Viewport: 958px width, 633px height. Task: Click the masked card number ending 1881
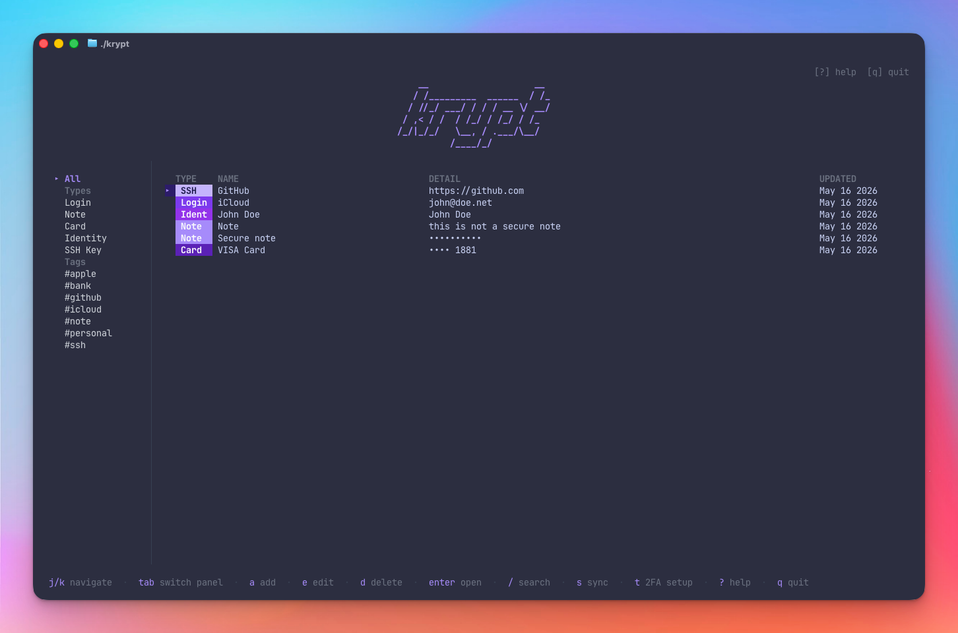click(453, 250)
